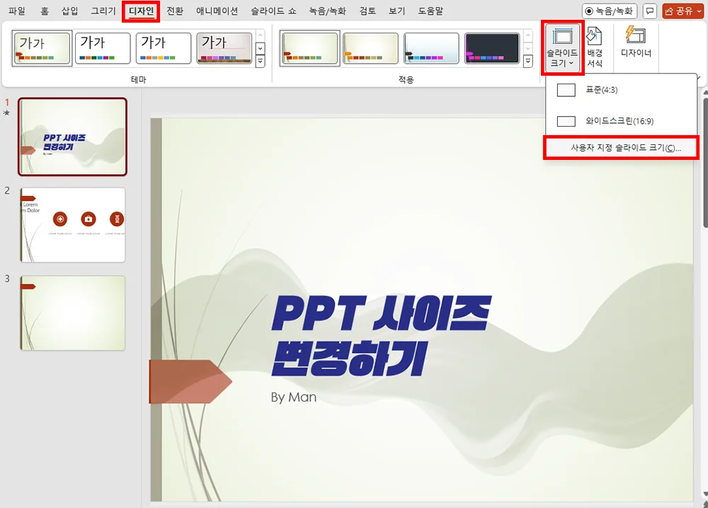This screenshot has height=508, width=708.
Task: Select the first light variant in 적용 gallery
Action: (x=310, y=48)
